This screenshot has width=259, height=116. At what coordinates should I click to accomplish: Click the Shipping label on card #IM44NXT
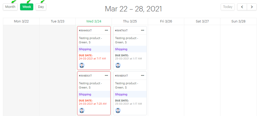[85, 49]
